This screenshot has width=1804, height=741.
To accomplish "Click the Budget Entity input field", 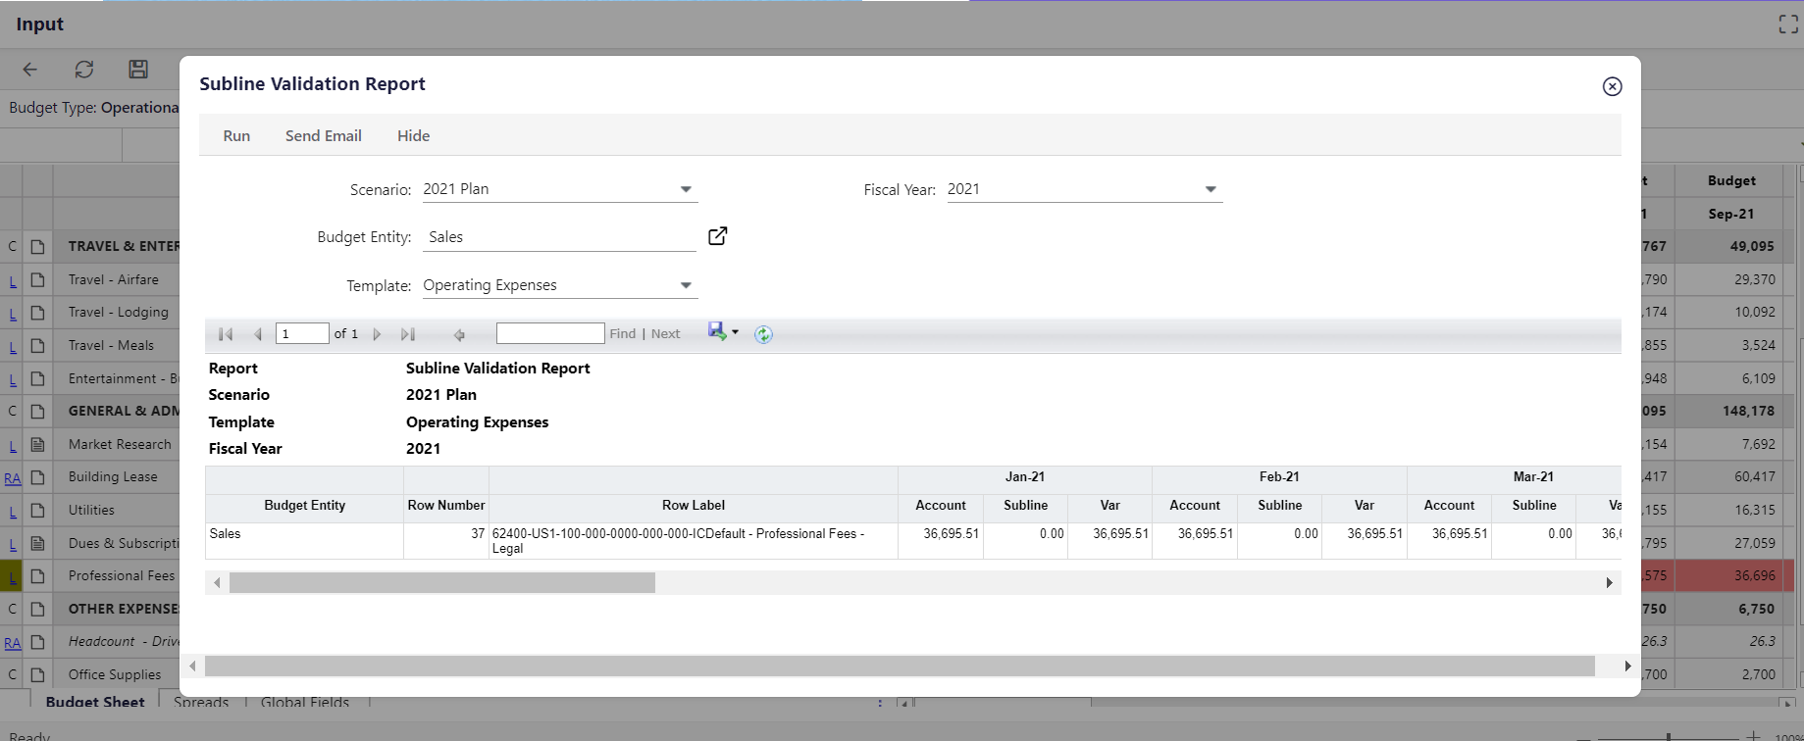I will [x=559, y=237].
